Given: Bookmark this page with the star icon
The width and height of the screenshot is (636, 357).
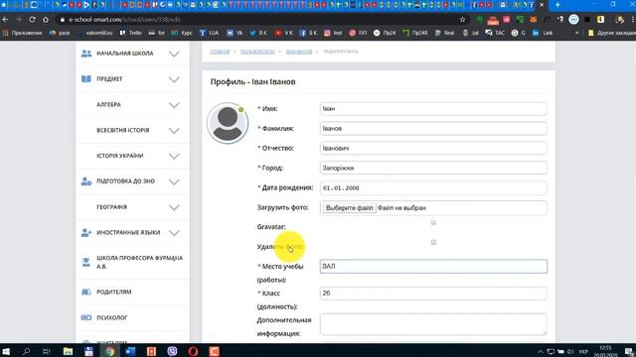Looking at the screenshot, I should pyautogui.click(x=462, y=20).
